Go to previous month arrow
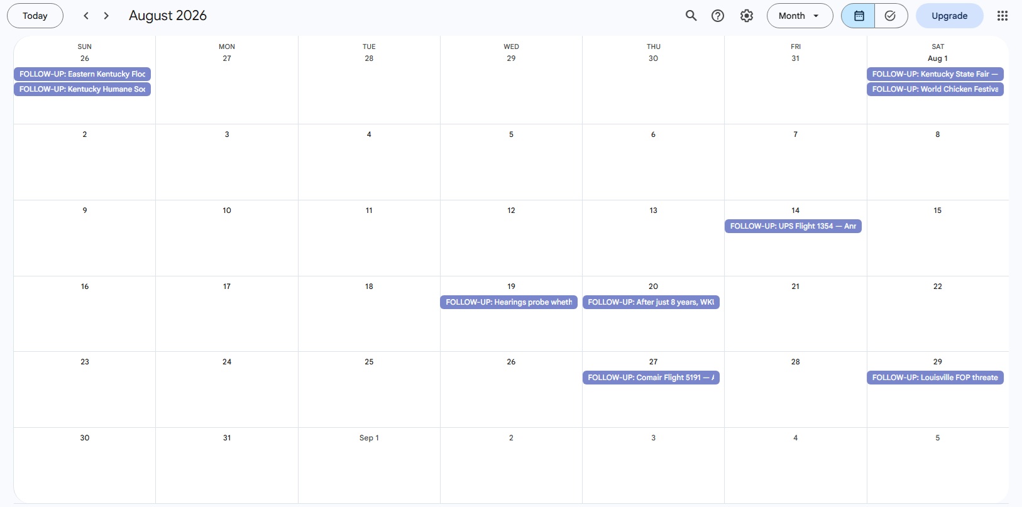Screen dimensions: 1022x507 (86, 16)
